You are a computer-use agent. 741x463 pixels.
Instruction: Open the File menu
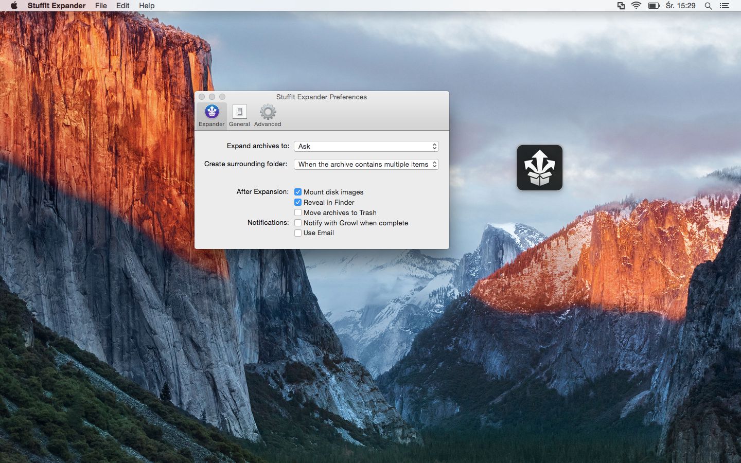(x=101, y=6)
